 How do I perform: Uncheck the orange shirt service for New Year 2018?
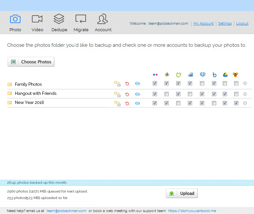coord(236,103)
